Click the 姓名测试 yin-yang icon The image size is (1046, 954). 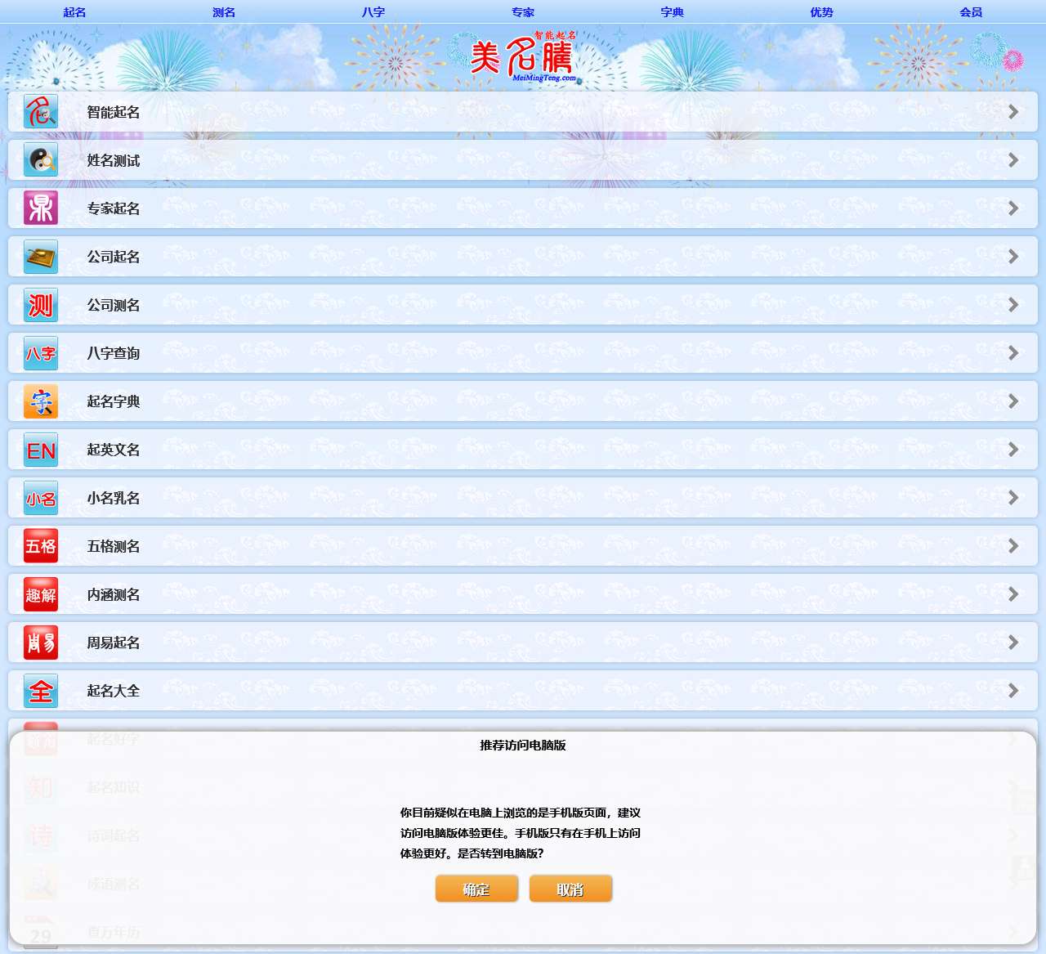[x=41, y=160]
